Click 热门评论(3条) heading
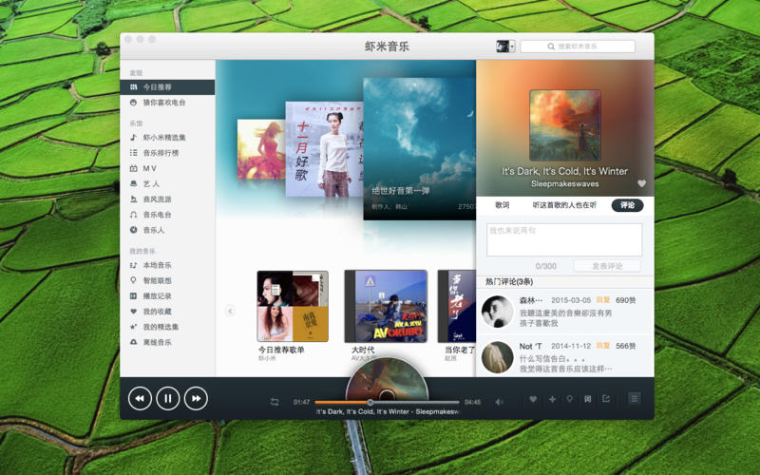This screenshot has height=475, width=760. pyautogui.click(x=509, y=281)
